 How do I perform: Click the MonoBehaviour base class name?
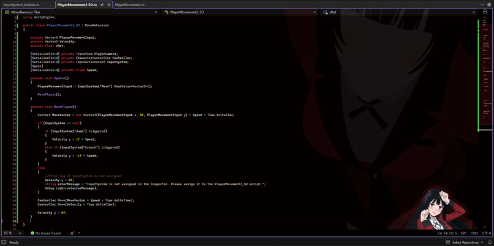(97, 25)
